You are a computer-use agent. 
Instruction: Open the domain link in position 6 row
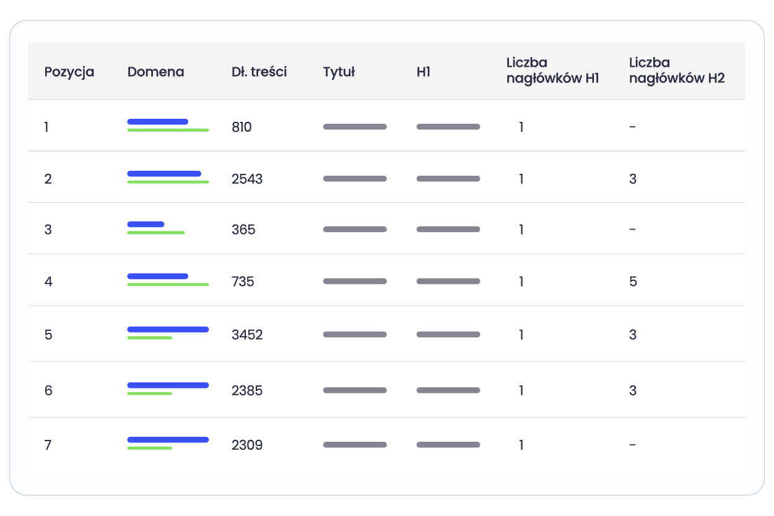click(x=168, y=389)
